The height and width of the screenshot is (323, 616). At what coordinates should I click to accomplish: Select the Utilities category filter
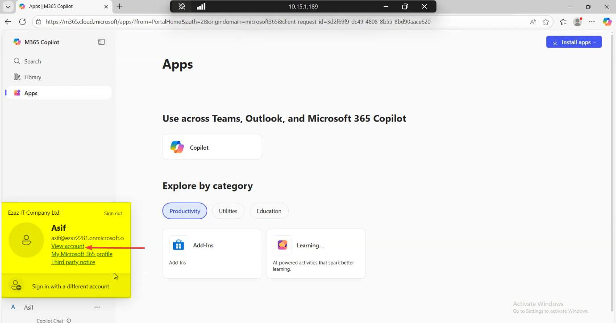click(228, 211)
